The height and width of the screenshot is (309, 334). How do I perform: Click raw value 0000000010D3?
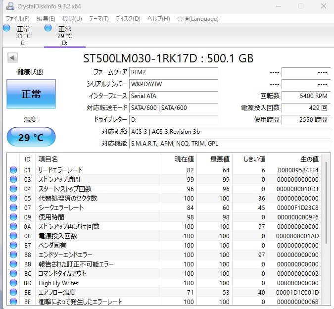297,189
